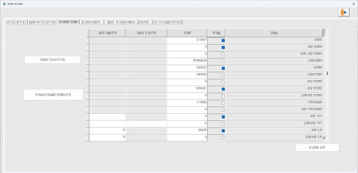Toggle the הצעת מחיר יצוא checkbox
The height and width of the screenshot is (173, 358).
pyautogui.click(x=223, y=110)
